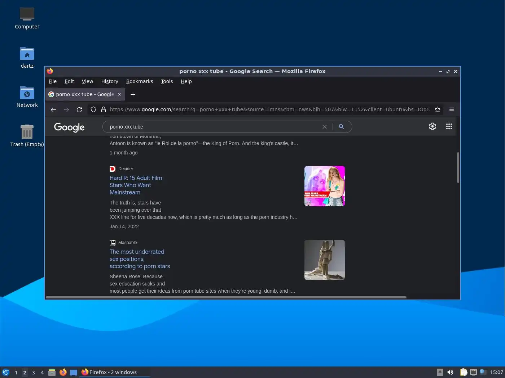The height and width of the screenshot is (378, 505).
Task: Open the tracking protection shield icon
Action: click(x=93, y=109)
